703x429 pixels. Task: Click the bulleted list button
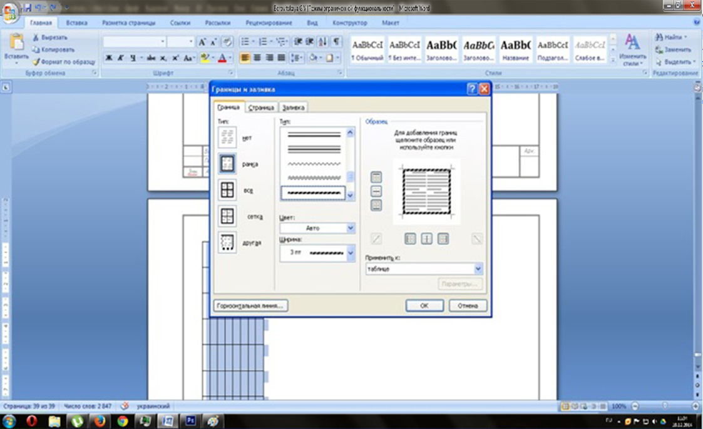point(245,42)
